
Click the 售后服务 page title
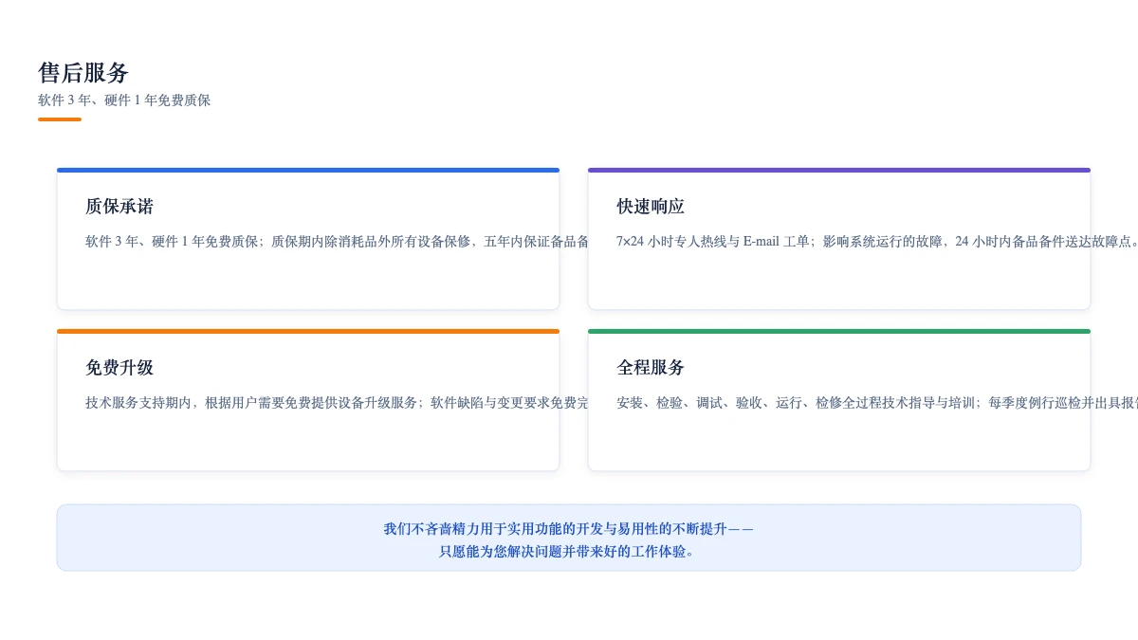83,73
